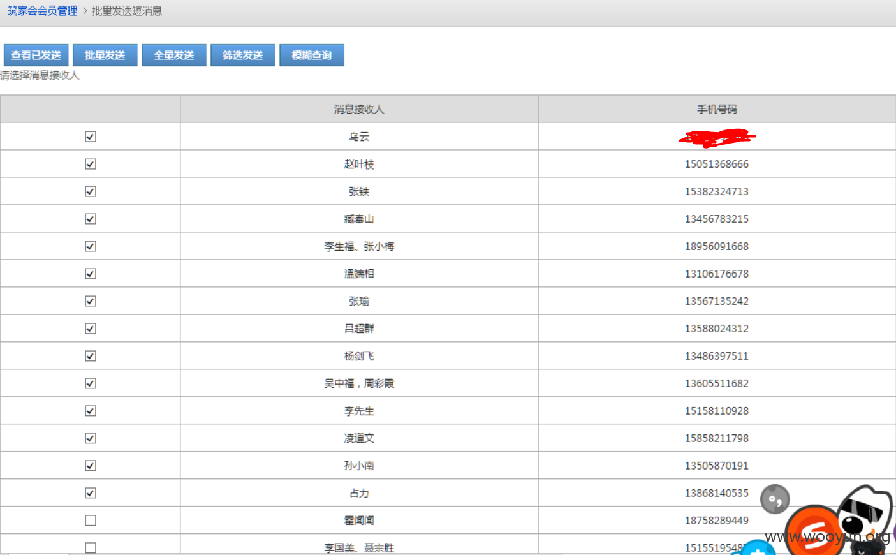
Task: Click the 手机号码 column header
Action: coord(717,109)
